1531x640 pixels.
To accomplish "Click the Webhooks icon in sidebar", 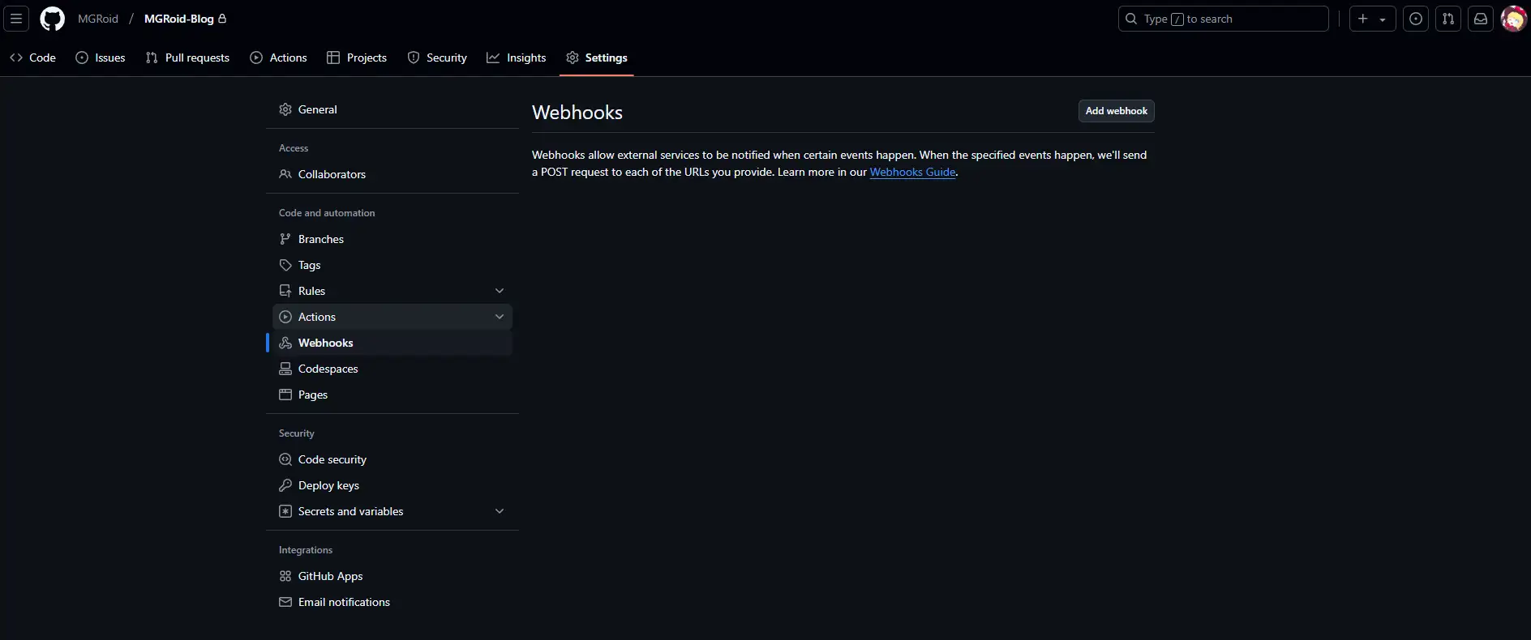I will 285,343.
